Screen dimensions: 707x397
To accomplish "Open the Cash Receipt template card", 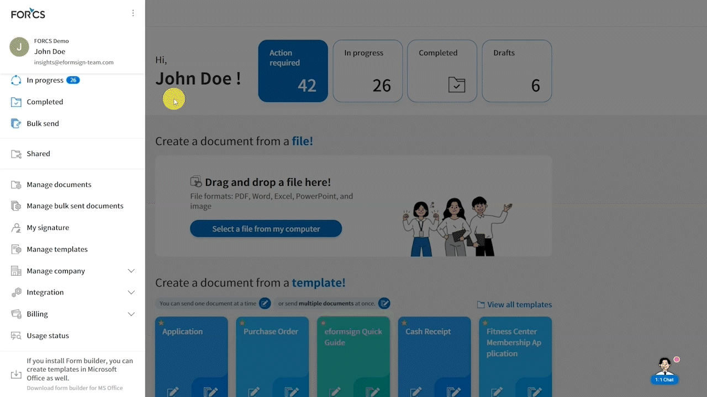I will [434, 357].
